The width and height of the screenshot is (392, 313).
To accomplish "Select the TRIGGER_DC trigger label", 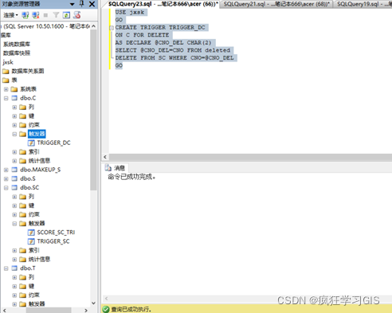I will [x=53, y=143].
